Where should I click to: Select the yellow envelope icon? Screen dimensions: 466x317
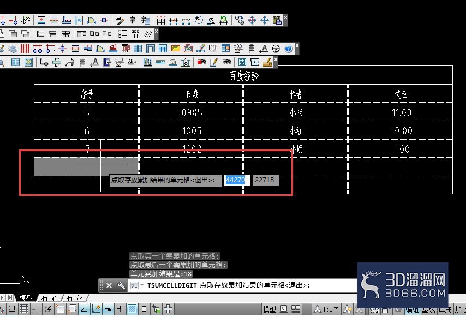coord(176,48)
